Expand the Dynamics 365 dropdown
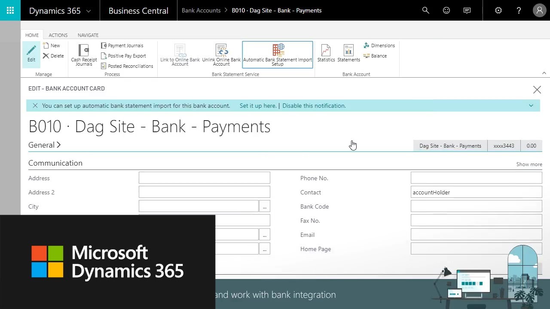Image resolution: width=550 pixels, height=309 pixels. pos(89,11)
